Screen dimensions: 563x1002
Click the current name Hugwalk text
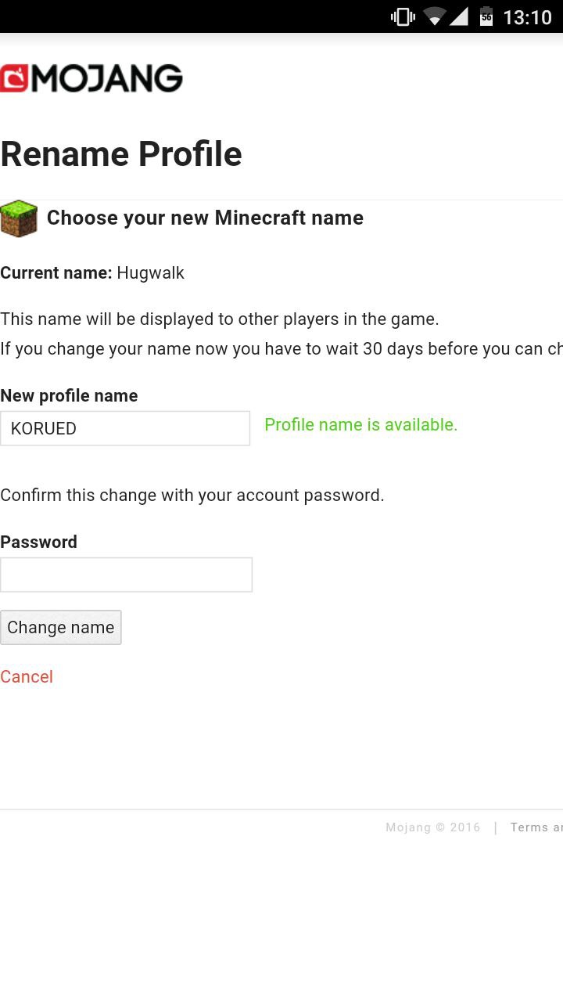(150, 273)
